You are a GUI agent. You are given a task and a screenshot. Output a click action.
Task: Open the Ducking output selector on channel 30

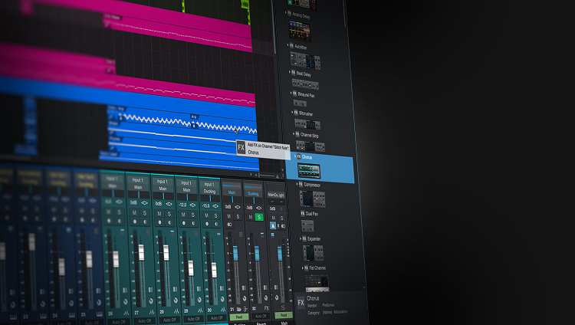[209, 192]
